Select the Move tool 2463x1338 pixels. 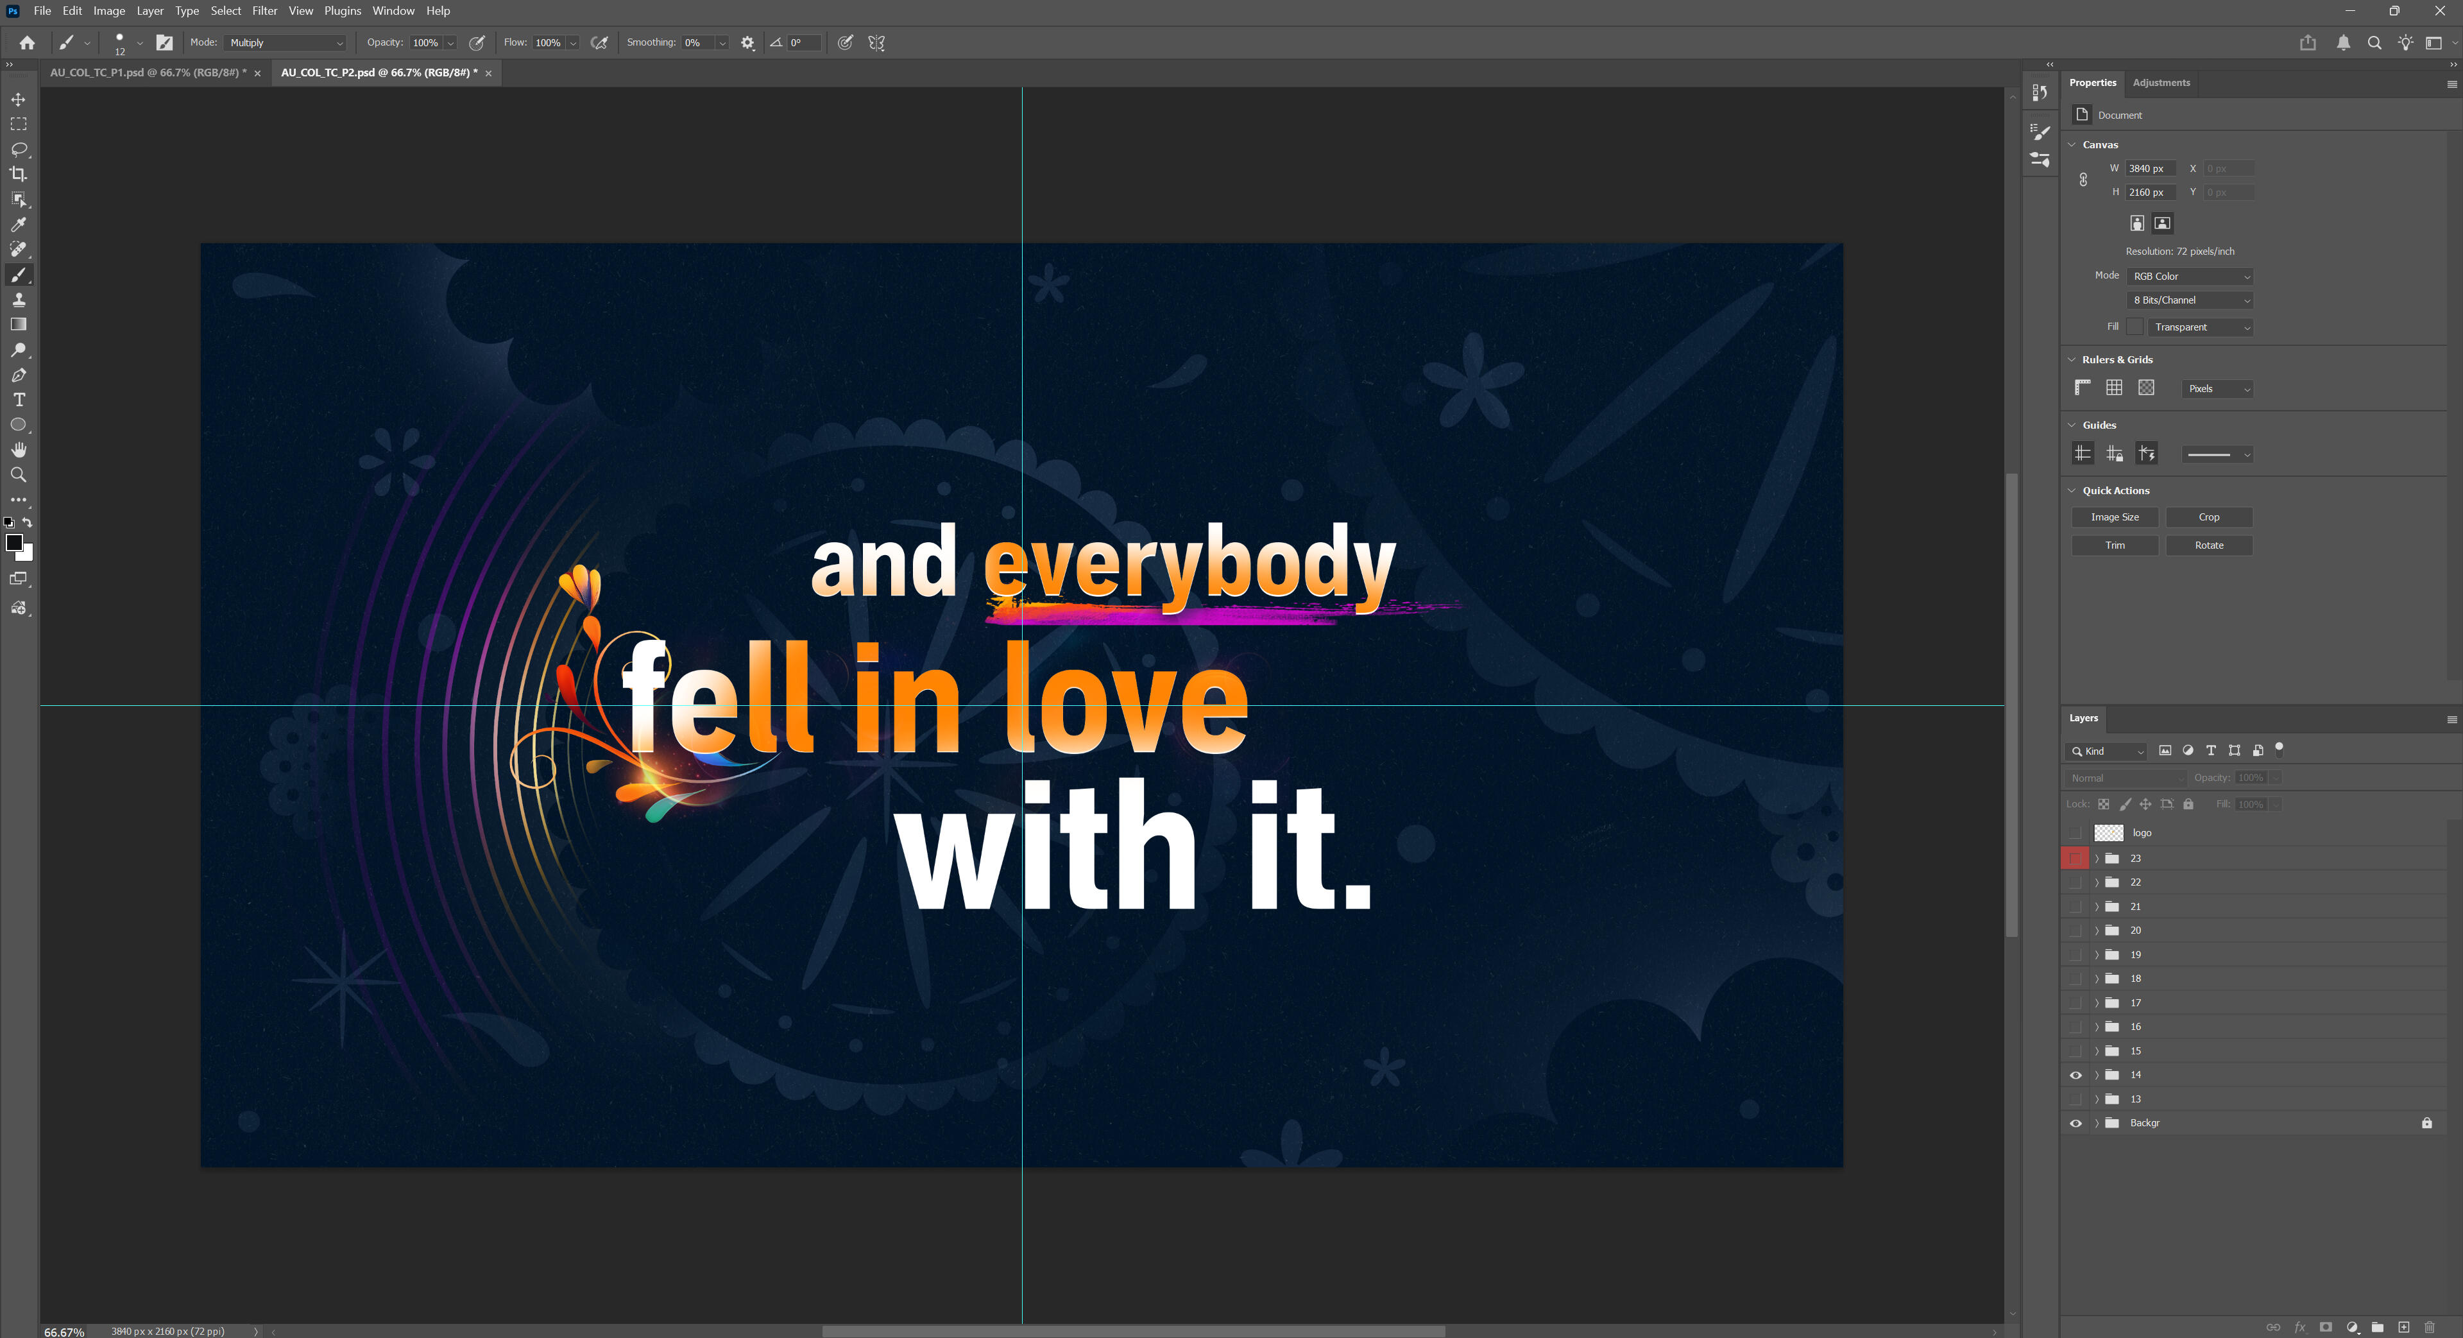coord(18,99)
